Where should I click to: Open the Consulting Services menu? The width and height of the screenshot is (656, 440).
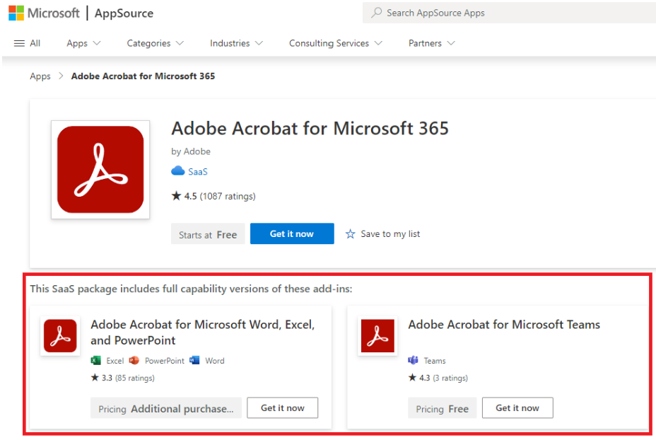pos(336,43)
